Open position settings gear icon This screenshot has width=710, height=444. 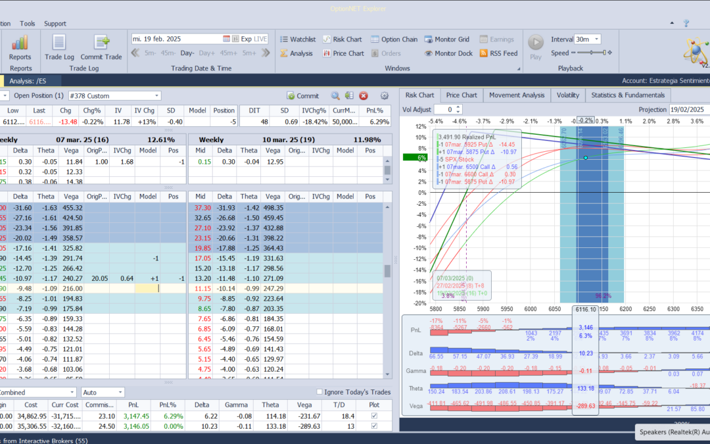pyautogui.click(x=385, y=96)
